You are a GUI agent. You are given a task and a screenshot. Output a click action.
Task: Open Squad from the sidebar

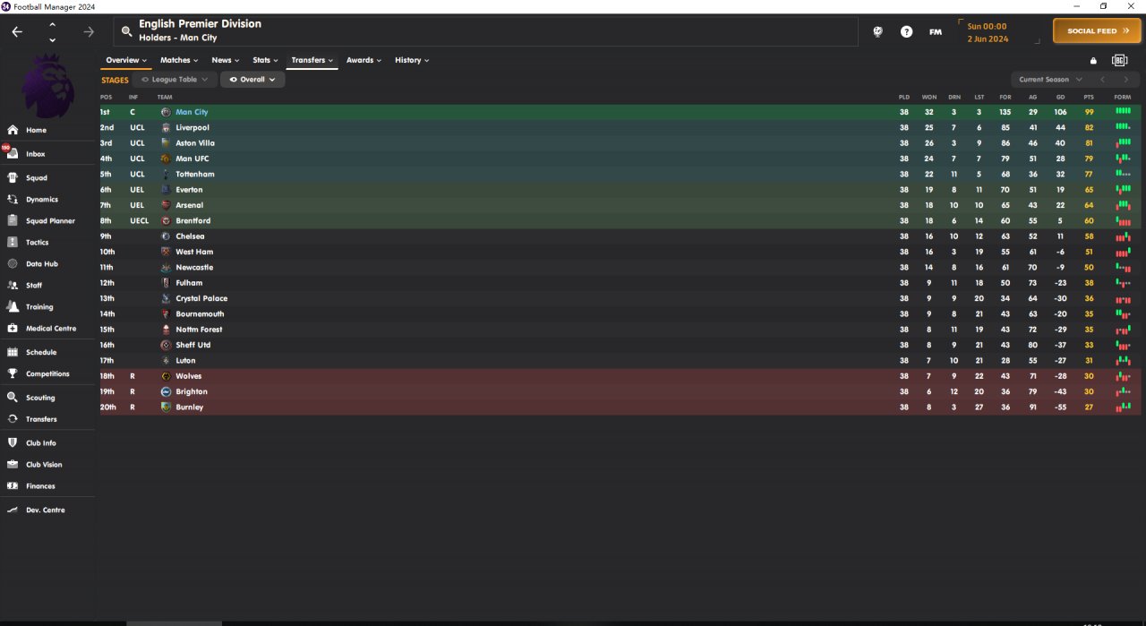[37, 177]
